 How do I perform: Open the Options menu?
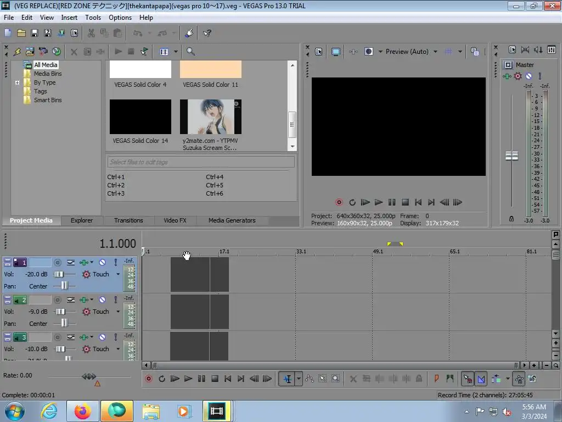(x=120, y=18)
